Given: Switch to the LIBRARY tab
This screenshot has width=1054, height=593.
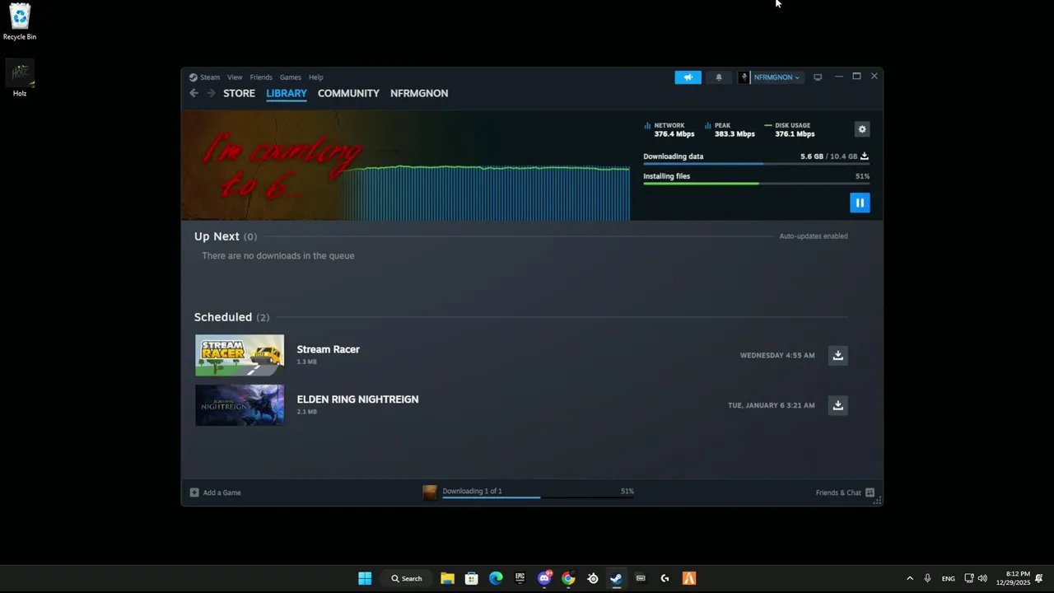Looking at the screenshot, I should 287,93.
